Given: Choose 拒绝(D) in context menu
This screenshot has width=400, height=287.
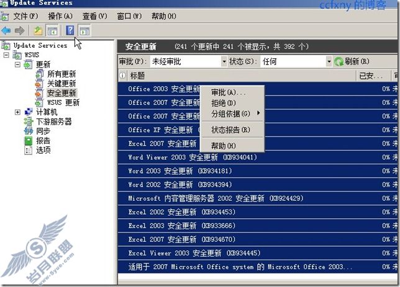Looking at the screenshot, I should point(232,103).
